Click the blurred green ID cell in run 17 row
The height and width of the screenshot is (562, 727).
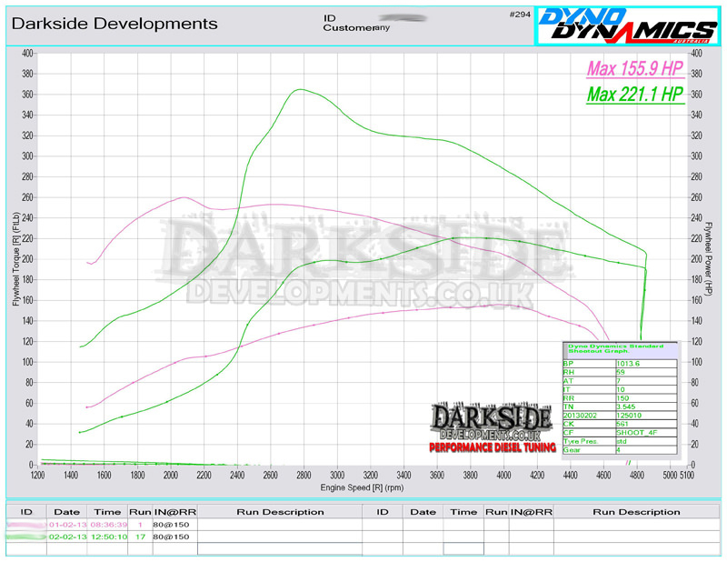click(x=26, y=537)
